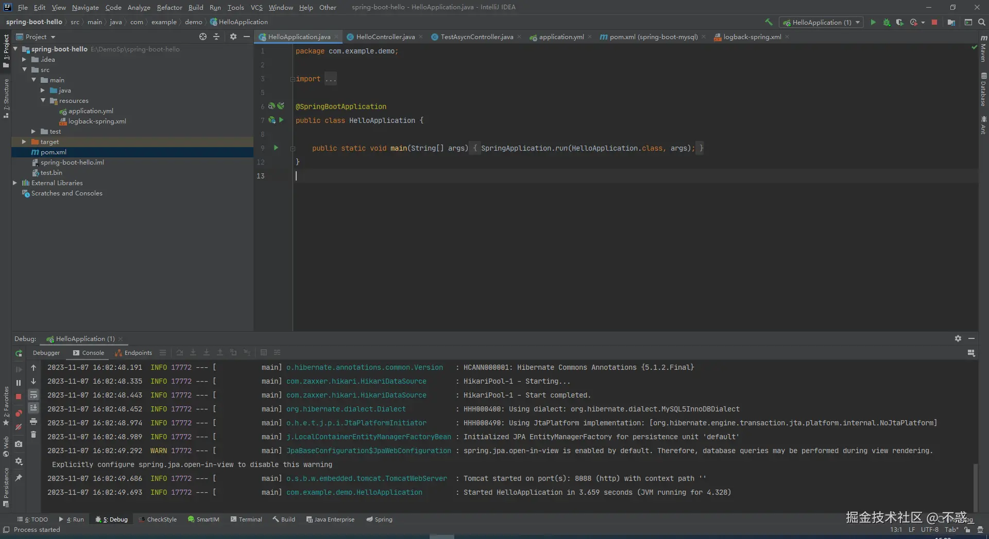Open the Refactor menu
The height and width of the screenshot is (539, 989).
click(169, 7)
